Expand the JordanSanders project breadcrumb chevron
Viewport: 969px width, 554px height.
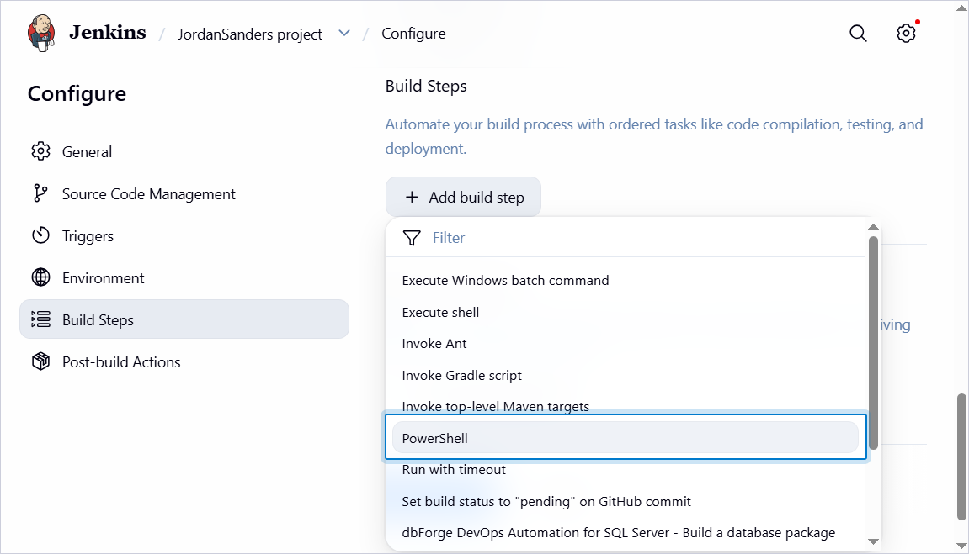pyautogui.click(x=344, y=34)
